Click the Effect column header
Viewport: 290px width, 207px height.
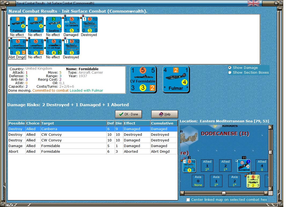coord(137,123)
